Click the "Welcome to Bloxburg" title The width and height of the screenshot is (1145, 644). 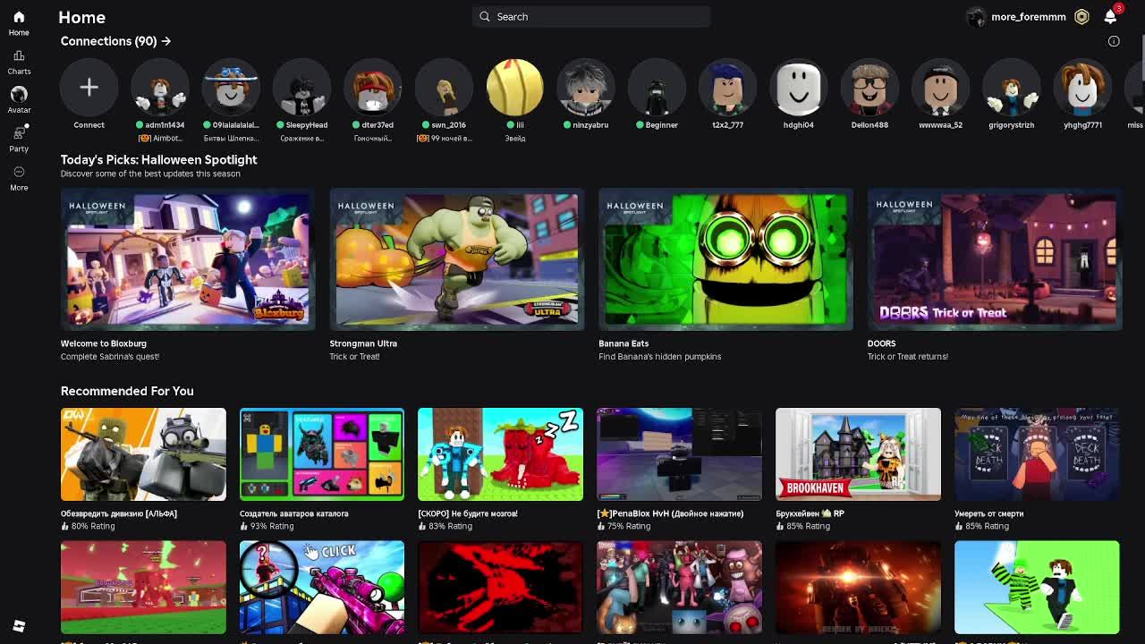click(104, 343)
